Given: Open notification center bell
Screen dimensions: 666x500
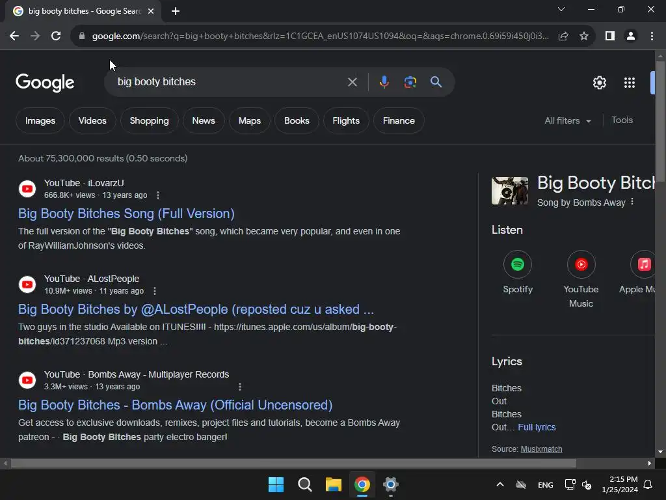Looking at the screenshot, I should (648, 484).
